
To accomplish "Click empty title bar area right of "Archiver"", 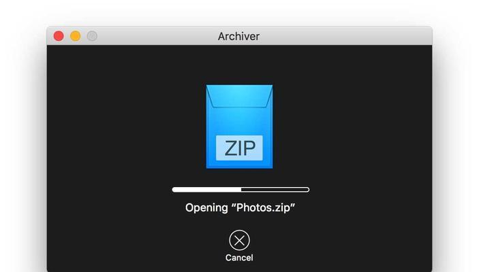I will coord(345,36).
